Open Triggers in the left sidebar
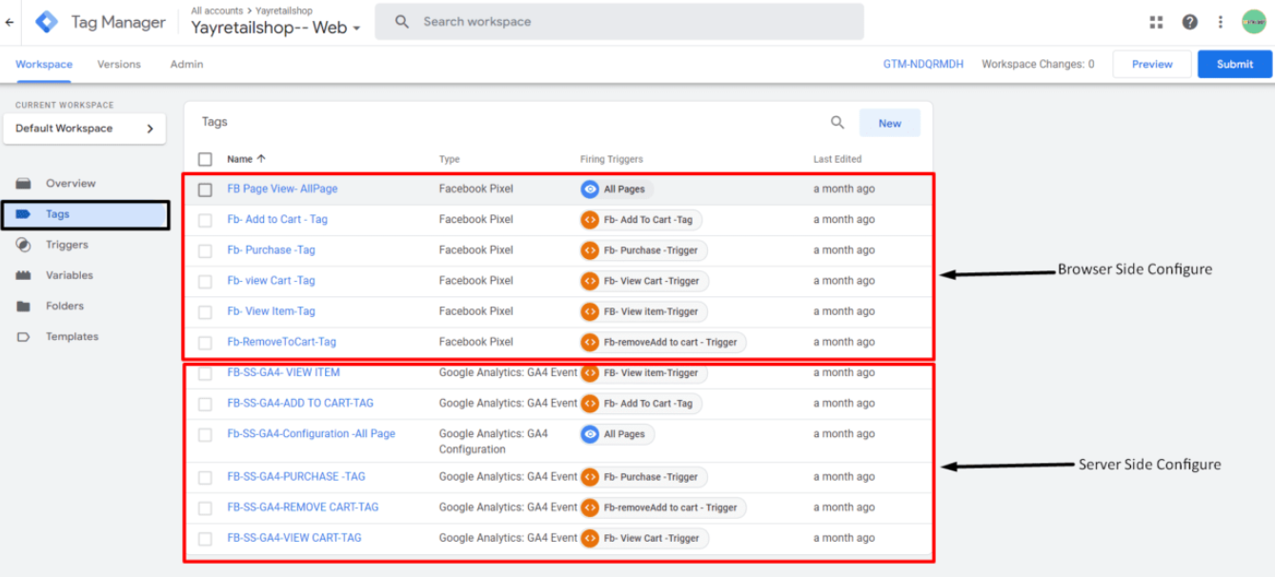 click(66, 245)
